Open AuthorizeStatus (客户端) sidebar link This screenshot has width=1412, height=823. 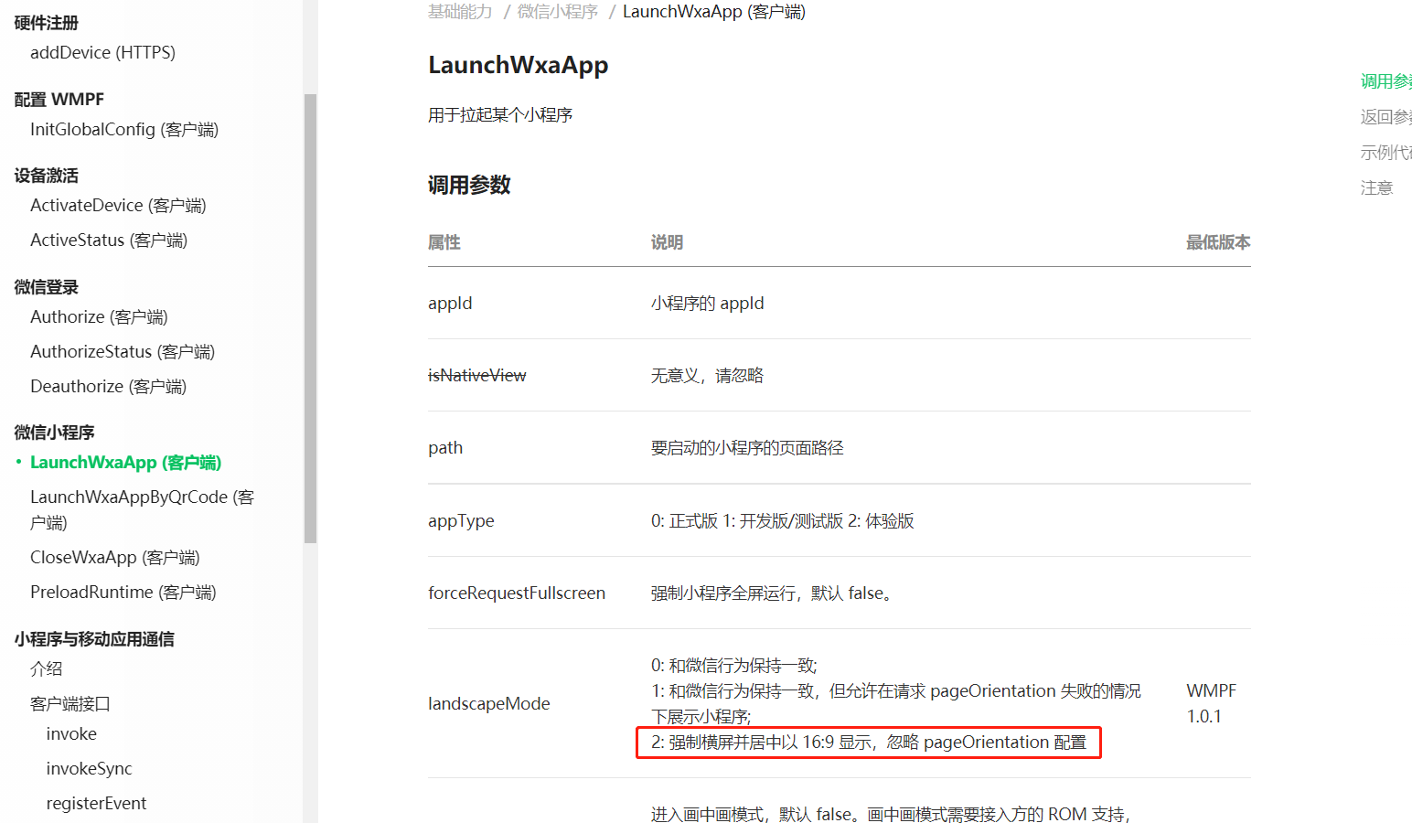point(123,352)
